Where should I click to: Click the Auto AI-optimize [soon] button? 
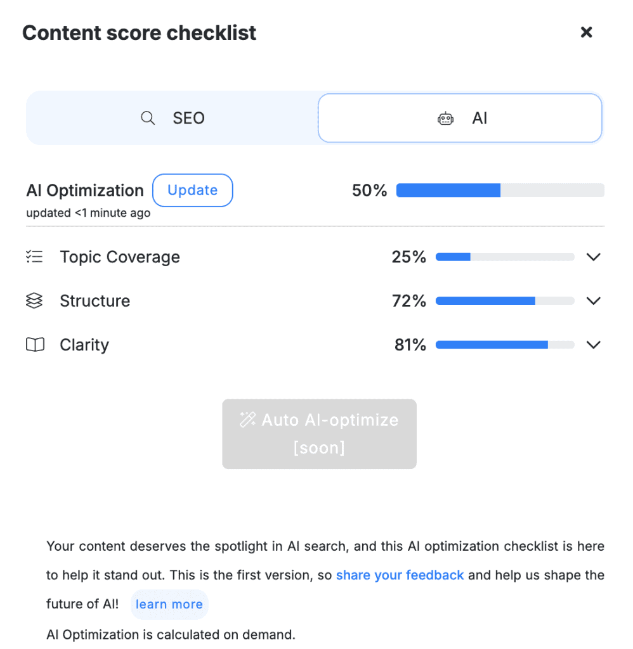[319, 434]
